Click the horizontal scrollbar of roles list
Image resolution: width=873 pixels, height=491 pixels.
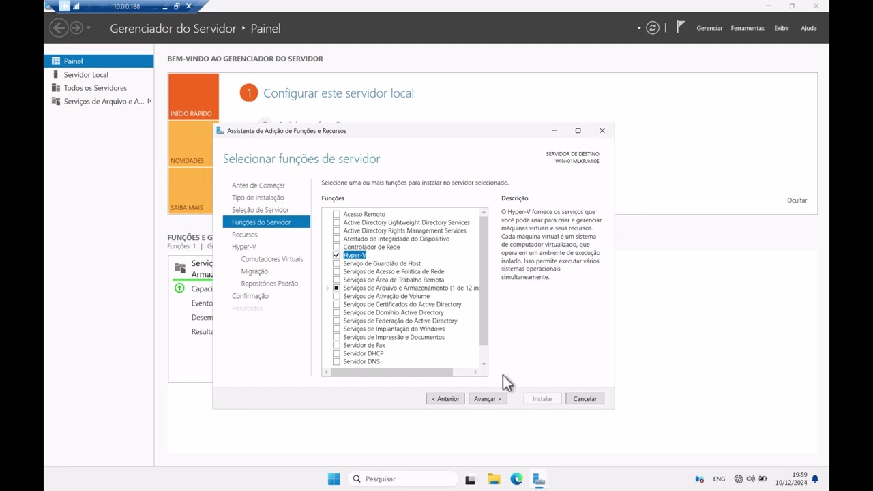pos(391,372)
